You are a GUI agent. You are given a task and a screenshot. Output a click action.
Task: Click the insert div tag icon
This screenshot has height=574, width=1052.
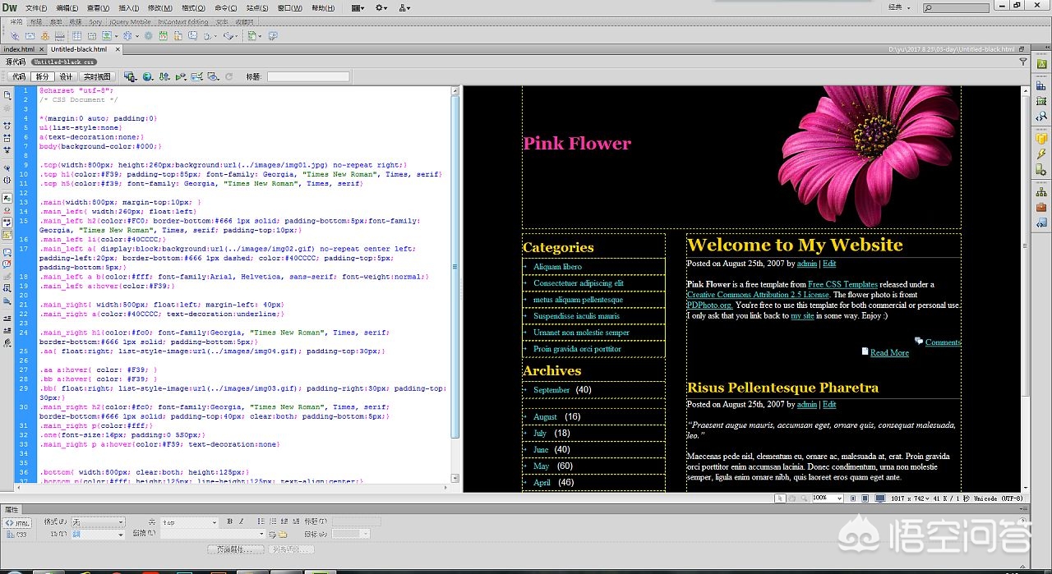[91, 36]
